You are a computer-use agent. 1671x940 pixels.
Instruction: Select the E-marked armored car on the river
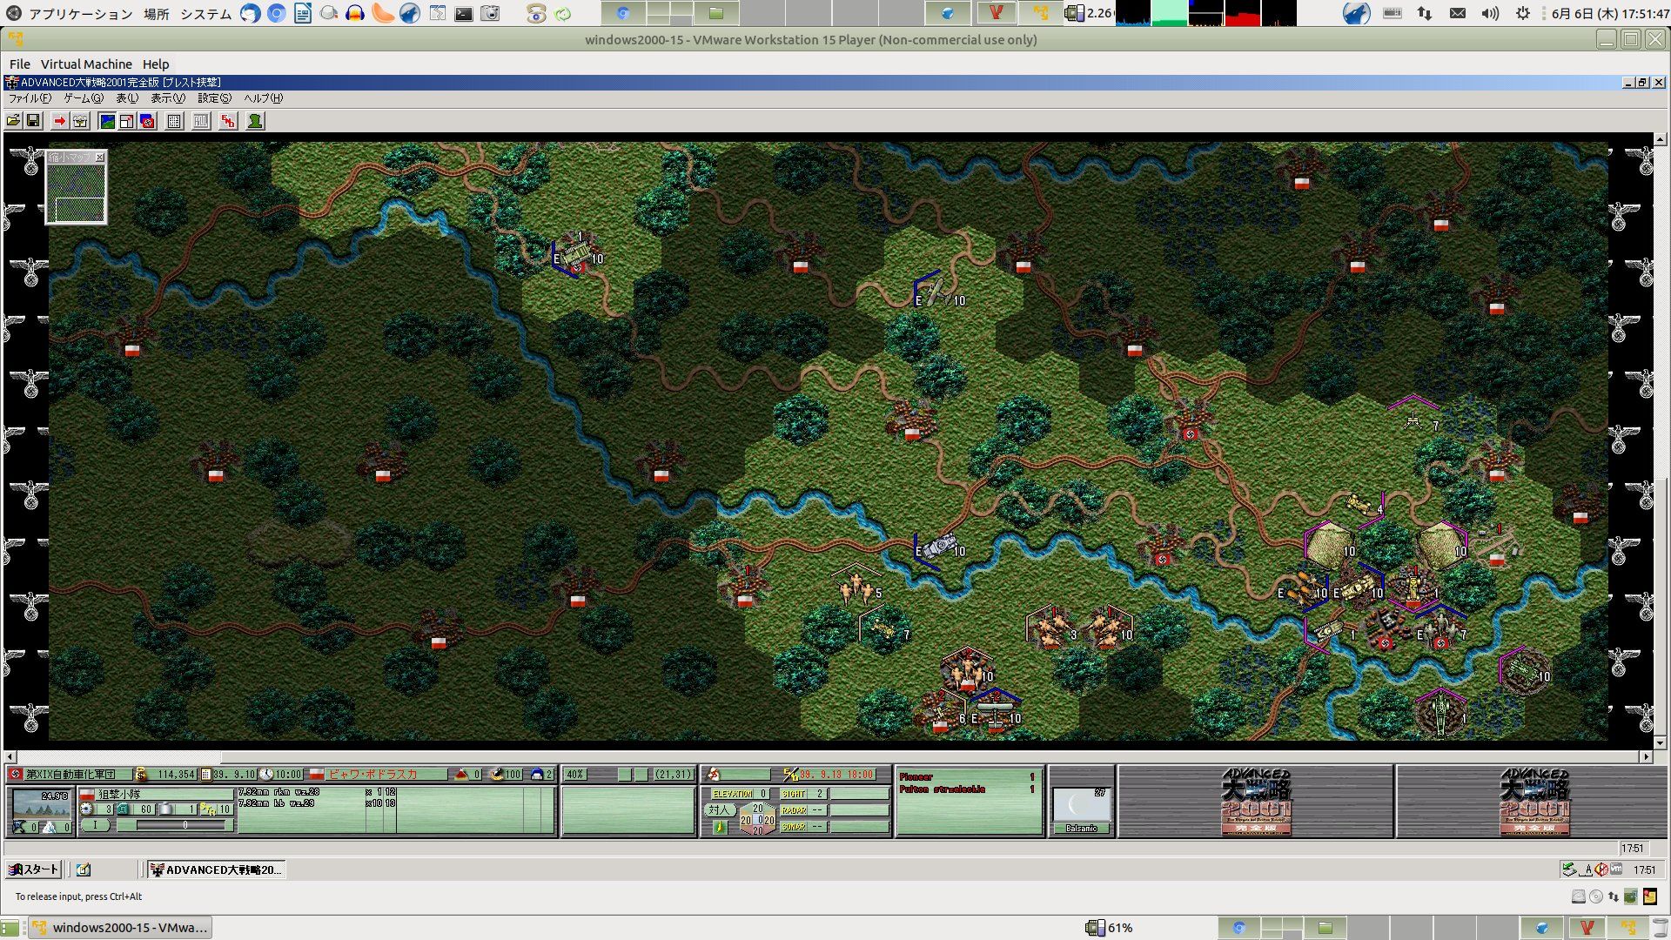tap(938, 548)
